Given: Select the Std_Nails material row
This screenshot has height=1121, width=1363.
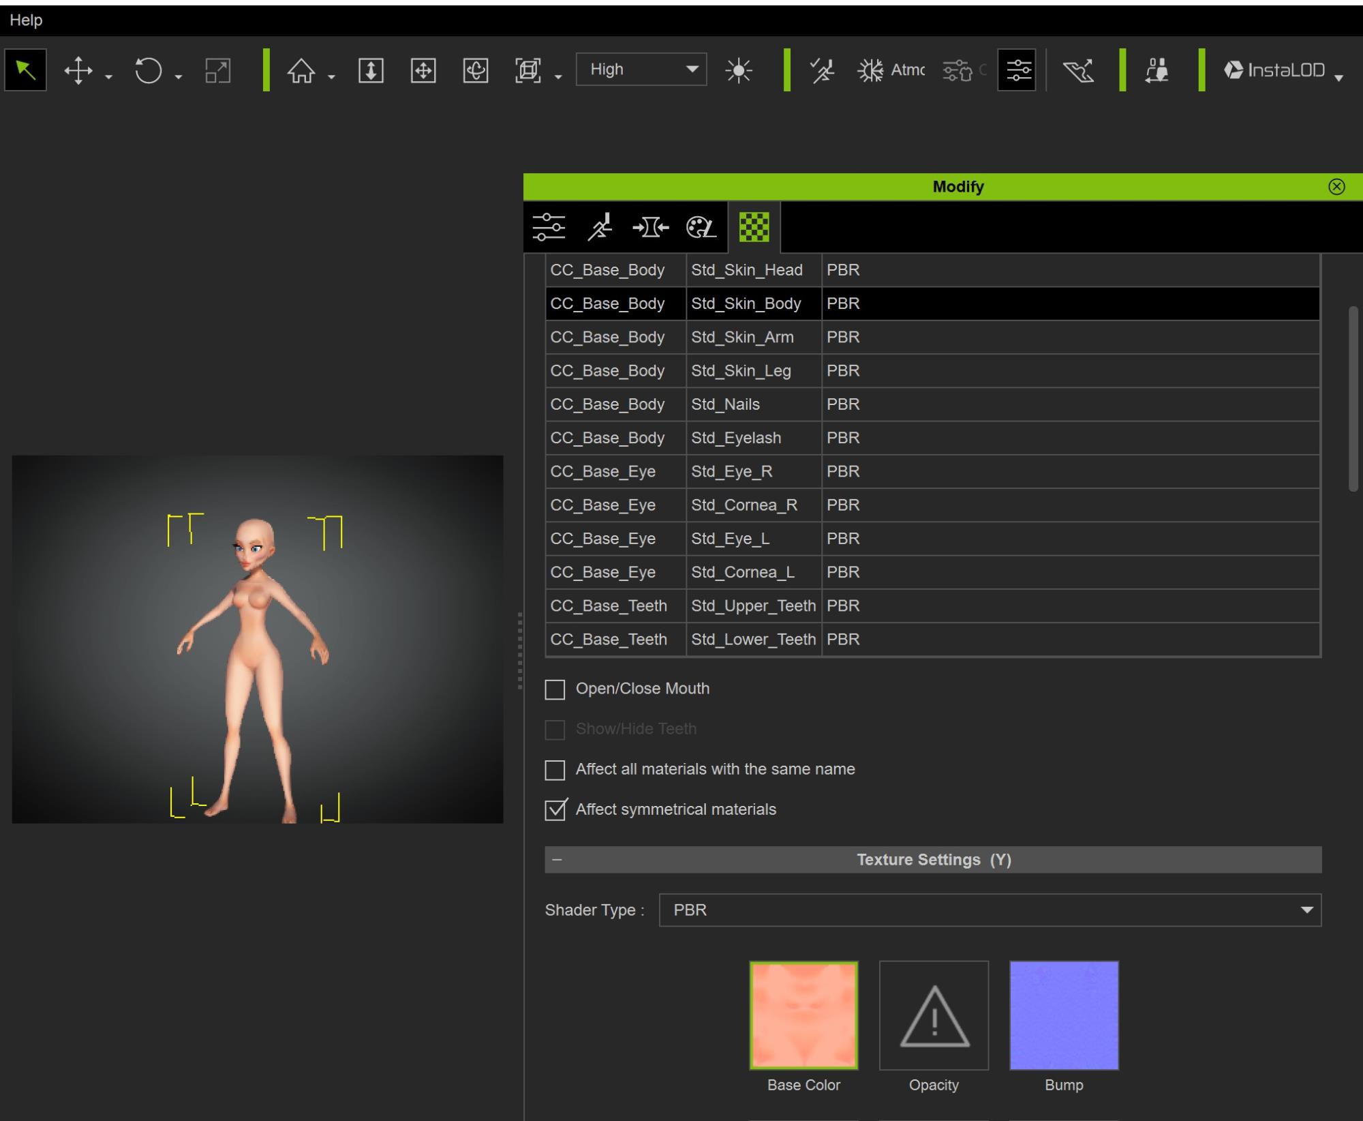Looking at the screenshot, I should click(933, 404).
